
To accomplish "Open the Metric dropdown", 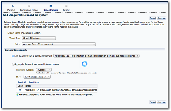I will pos(59,44).
